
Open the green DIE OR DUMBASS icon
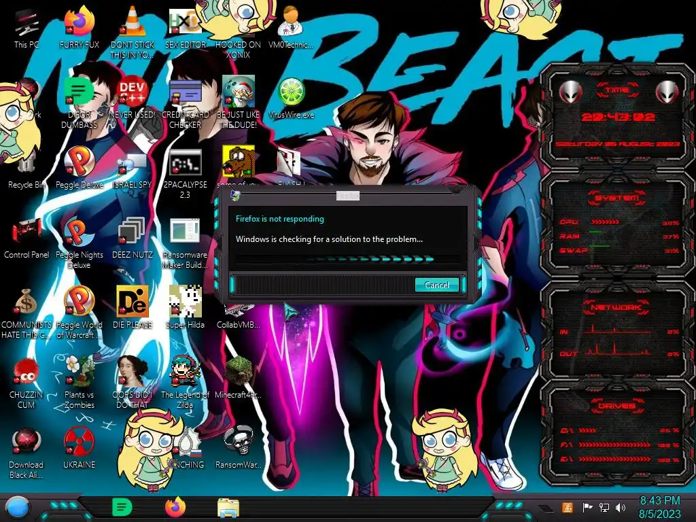tap(79, 103)
